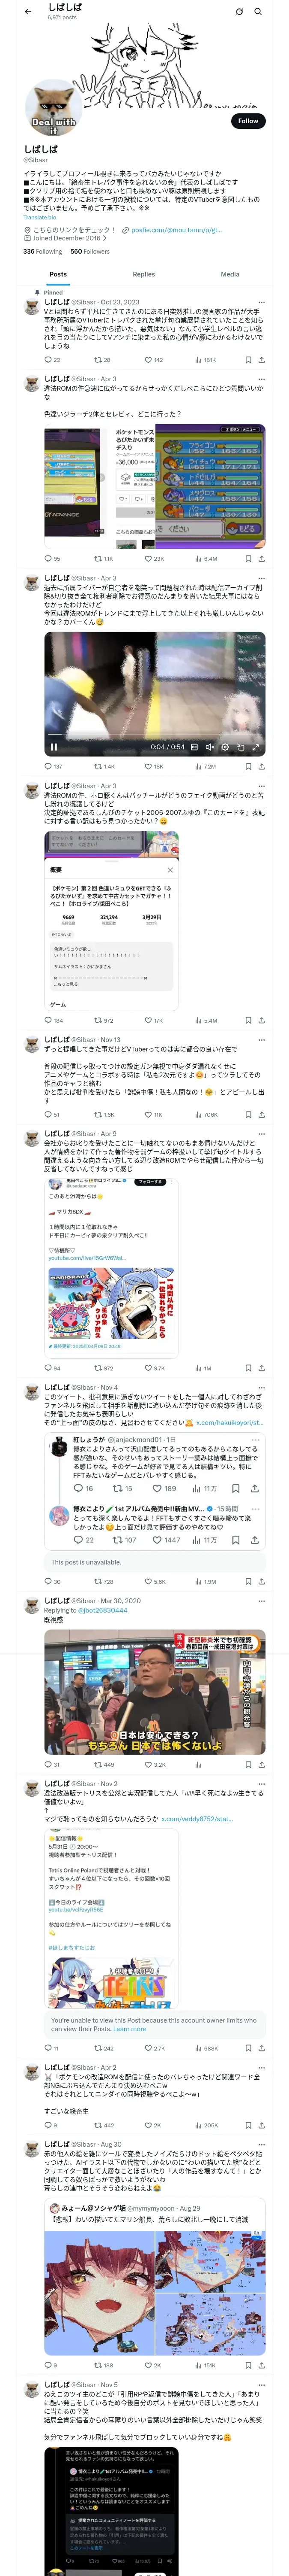
Task: Enter fullscreen on the video
Action: click(x=255, y=746)
